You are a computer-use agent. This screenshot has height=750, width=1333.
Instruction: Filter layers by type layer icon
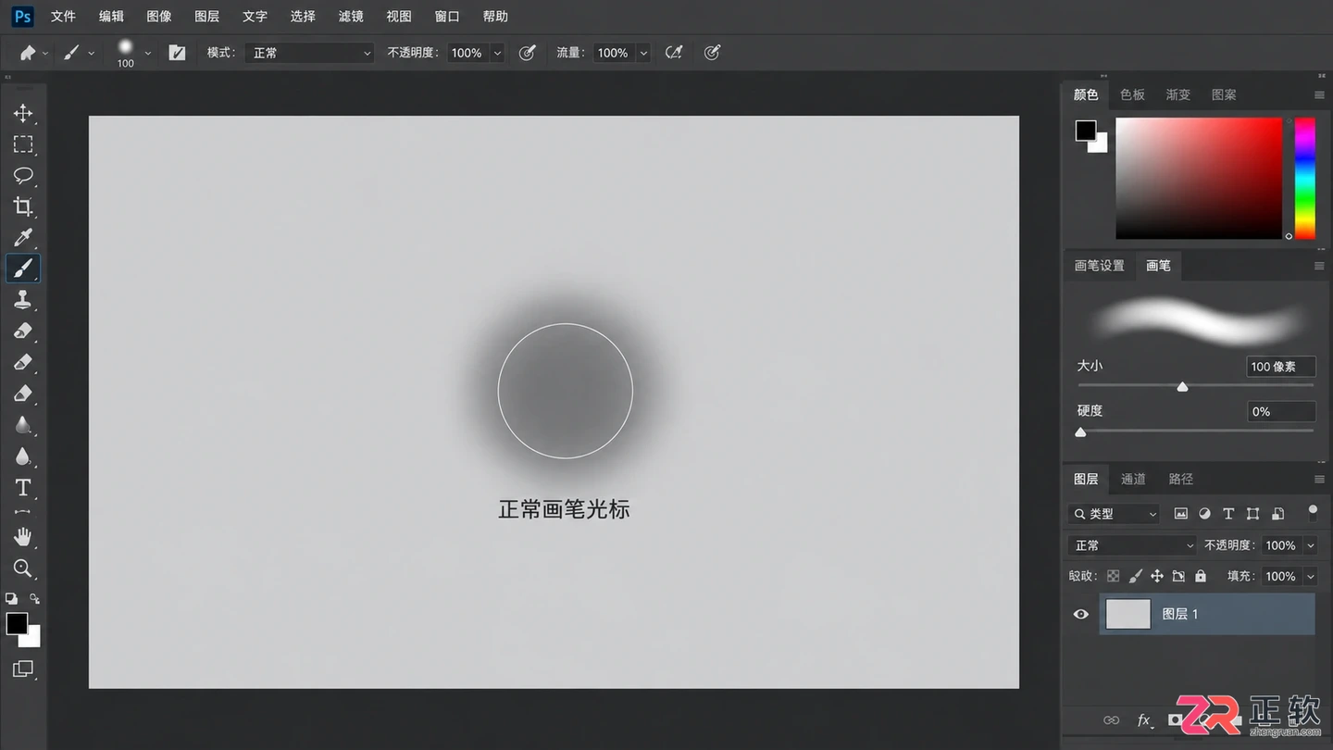point(1228,514)
